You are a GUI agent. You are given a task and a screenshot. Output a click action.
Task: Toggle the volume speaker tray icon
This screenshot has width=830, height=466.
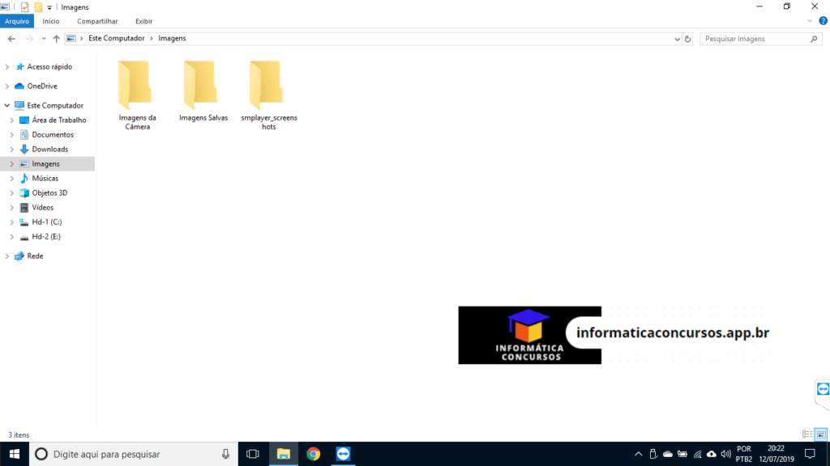[x=725, y=454]
